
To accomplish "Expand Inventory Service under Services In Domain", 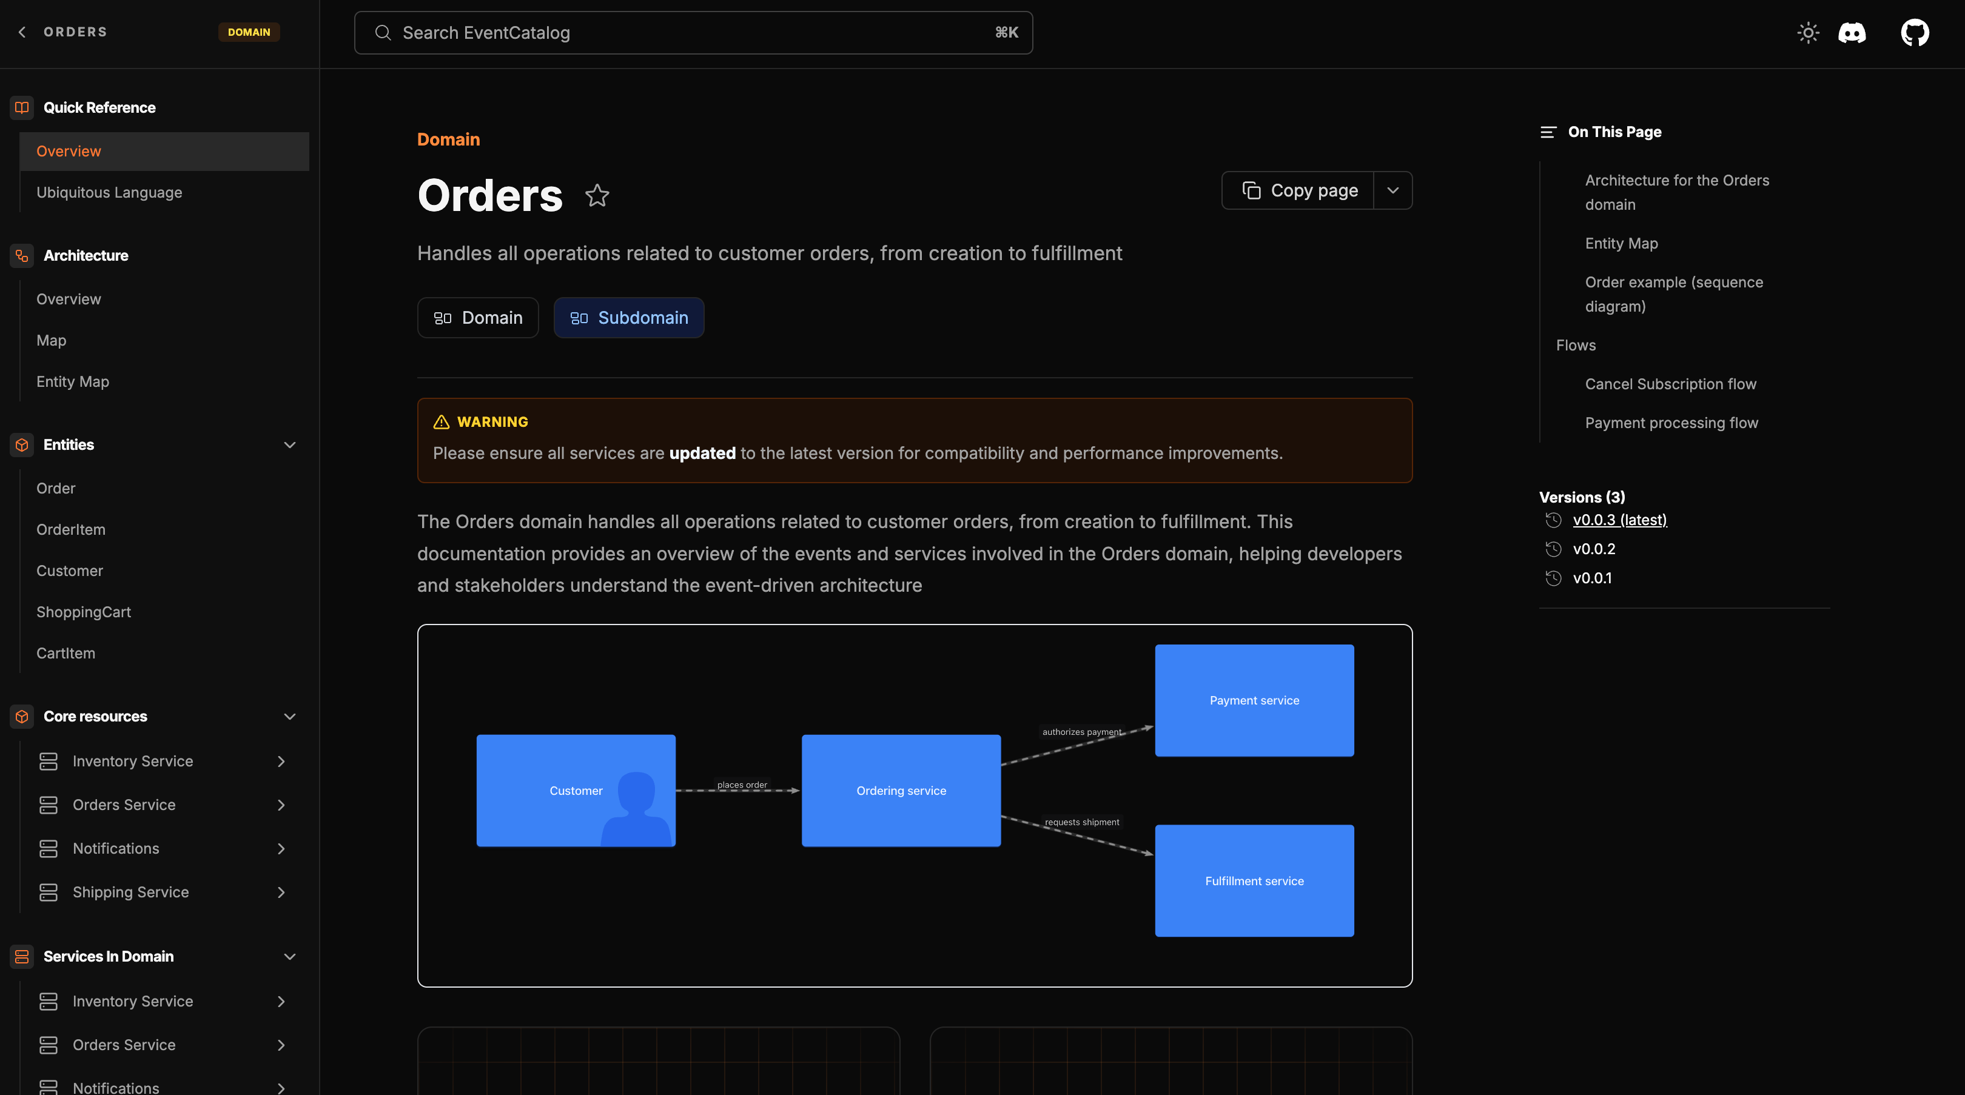I will click(x=281, y=1001).
